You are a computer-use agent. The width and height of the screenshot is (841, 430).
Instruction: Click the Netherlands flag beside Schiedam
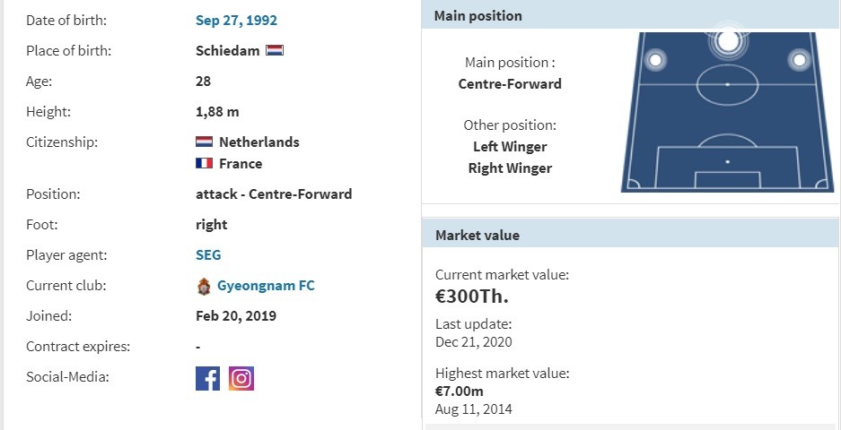[275, 51]
